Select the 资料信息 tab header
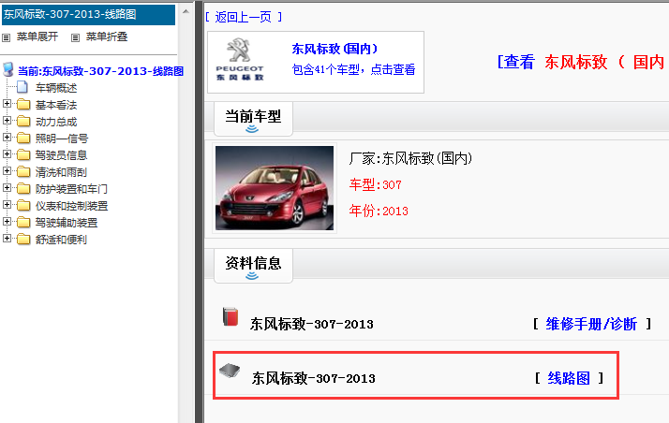The width and height of the screenshot is (669, 423). coord(253,266)
